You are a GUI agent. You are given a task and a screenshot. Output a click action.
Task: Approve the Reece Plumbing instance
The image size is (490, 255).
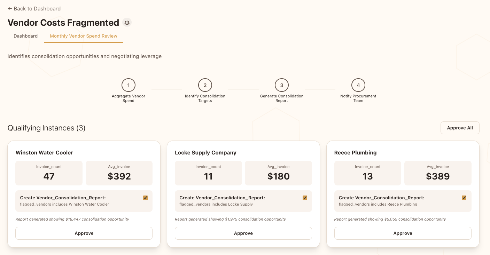pyautogui.click(x=403, y=233)
